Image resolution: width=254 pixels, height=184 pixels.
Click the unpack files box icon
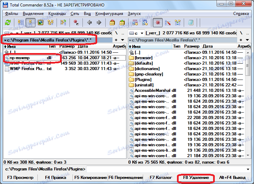coord(122,22)
